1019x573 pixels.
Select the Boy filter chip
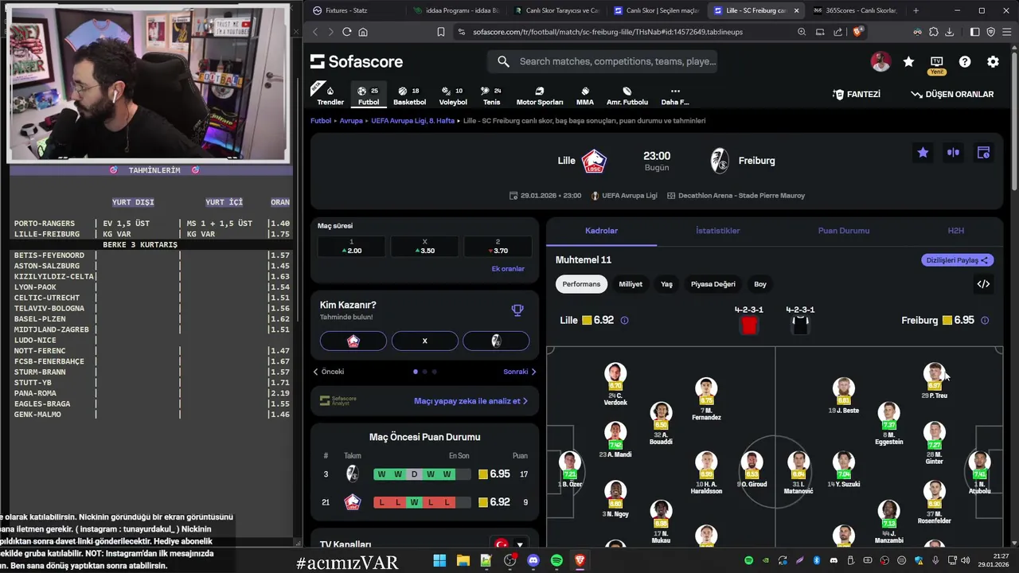[760, 284]
